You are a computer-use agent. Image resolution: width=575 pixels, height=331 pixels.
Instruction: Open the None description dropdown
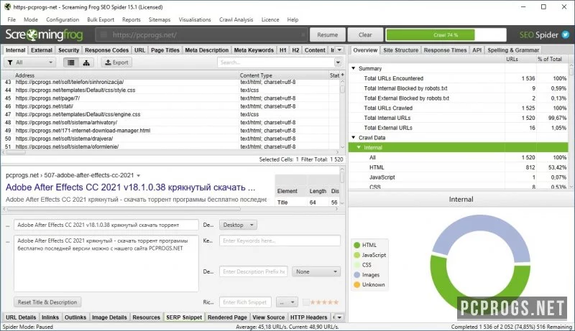pos(316,271)
